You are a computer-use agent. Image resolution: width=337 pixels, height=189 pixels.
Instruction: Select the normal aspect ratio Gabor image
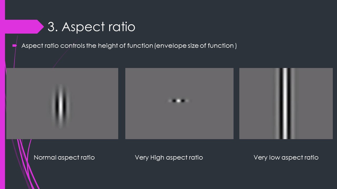62,103
